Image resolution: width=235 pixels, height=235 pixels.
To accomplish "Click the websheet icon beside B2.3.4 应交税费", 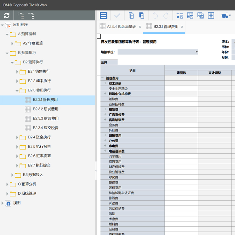I will [28, 128].
